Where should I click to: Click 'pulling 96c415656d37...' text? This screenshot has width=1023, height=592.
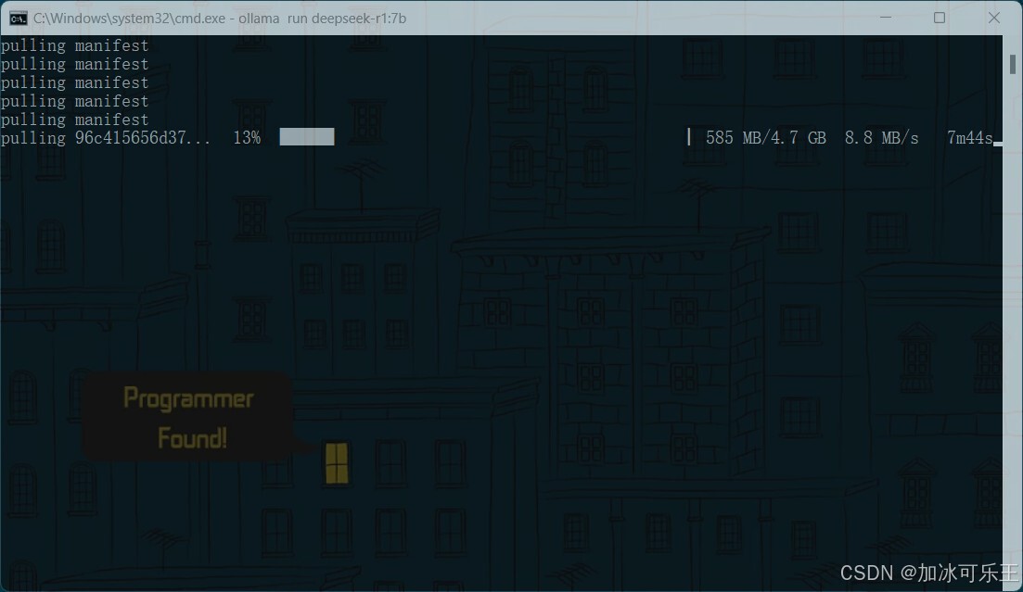tap(106, 137)
